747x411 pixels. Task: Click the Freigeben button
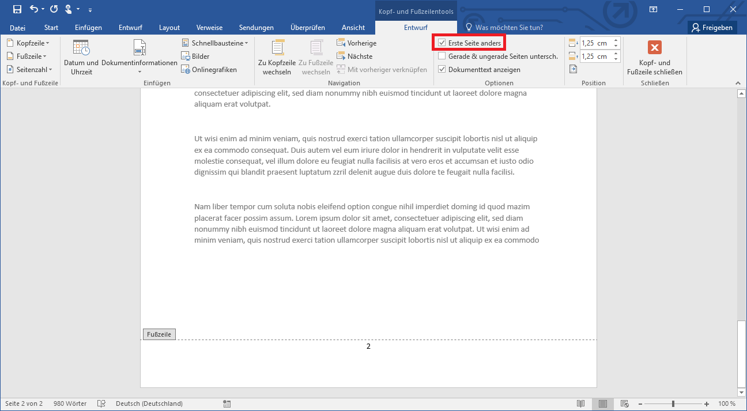pos(712,28)
